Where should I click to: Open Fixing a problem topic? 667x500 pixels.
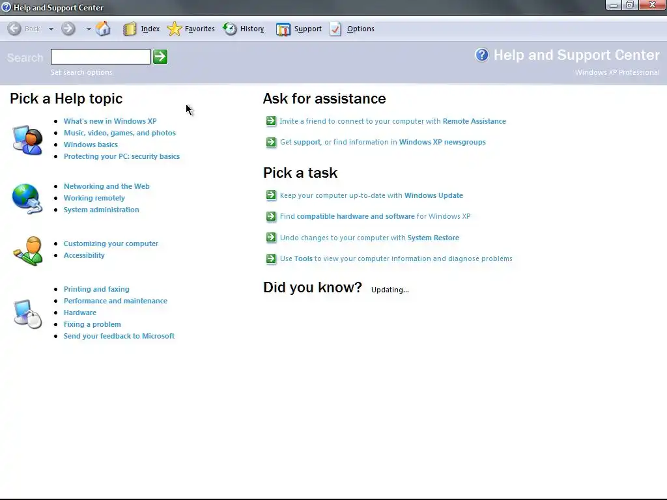(x=92, y=324)
